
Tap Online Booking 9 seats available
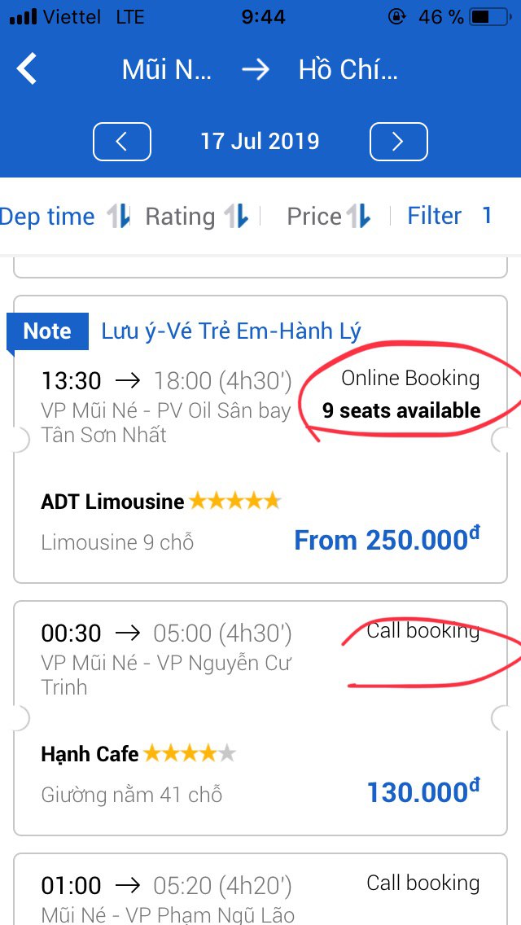(401, 394)
